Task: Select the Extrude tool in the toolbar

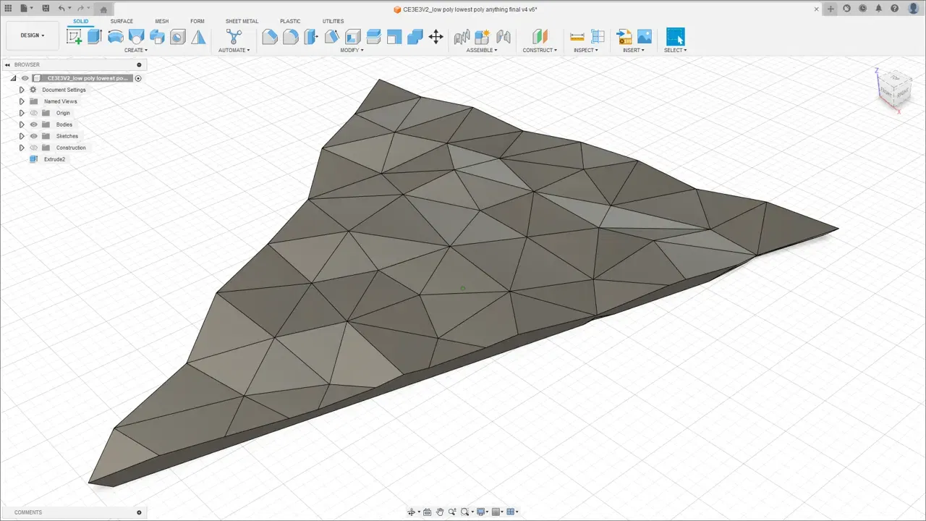Action: (x=95, y=37)
